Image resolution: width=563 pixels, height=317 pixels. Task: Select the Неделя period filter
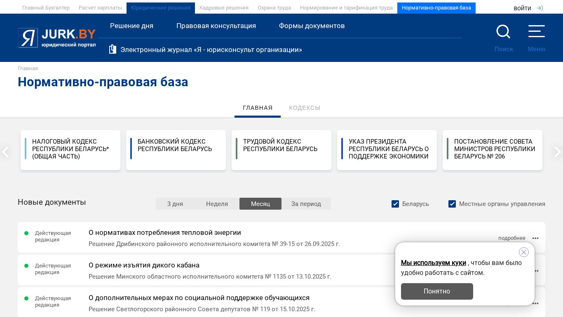(217, 204)
